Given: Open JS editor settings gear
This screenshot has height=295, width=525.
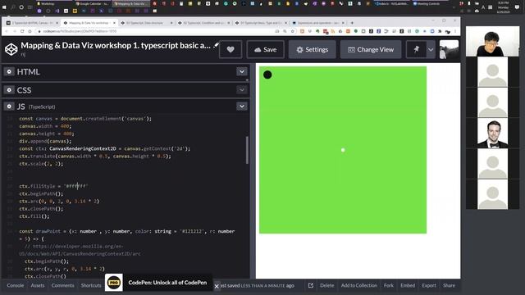Looking at the screenshot, I should [9, 107].
